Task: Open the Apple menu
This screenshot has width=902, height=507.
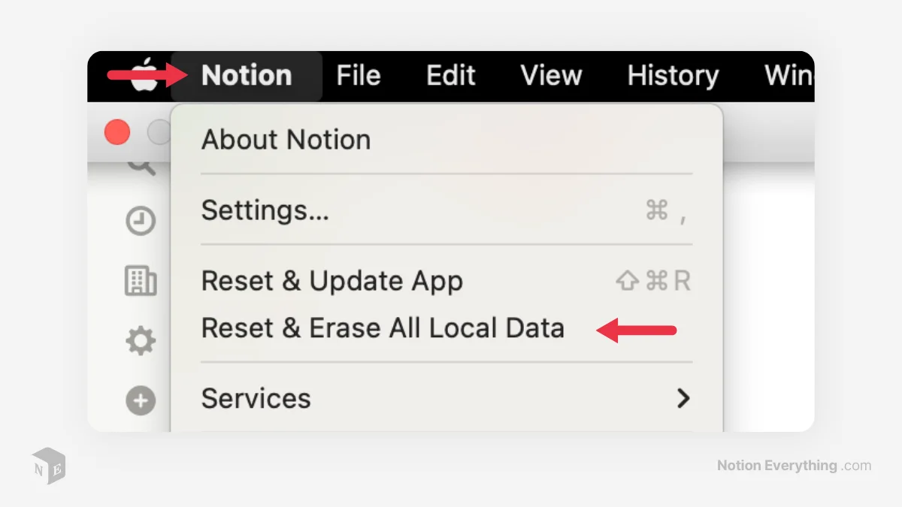Action: tap(143, 75)
